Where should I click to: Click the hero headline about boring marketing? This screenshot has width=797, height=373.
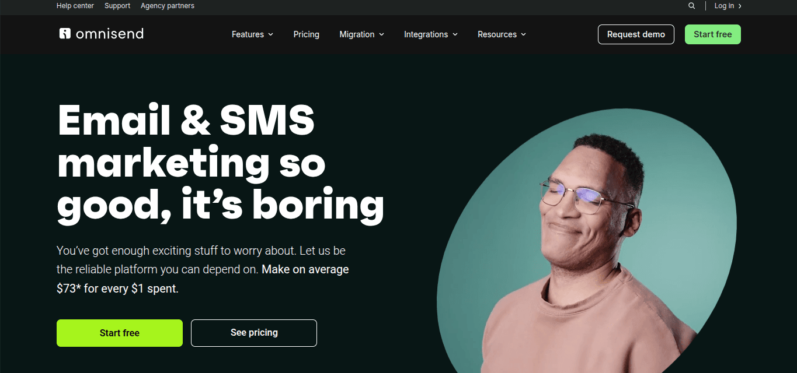221,164
